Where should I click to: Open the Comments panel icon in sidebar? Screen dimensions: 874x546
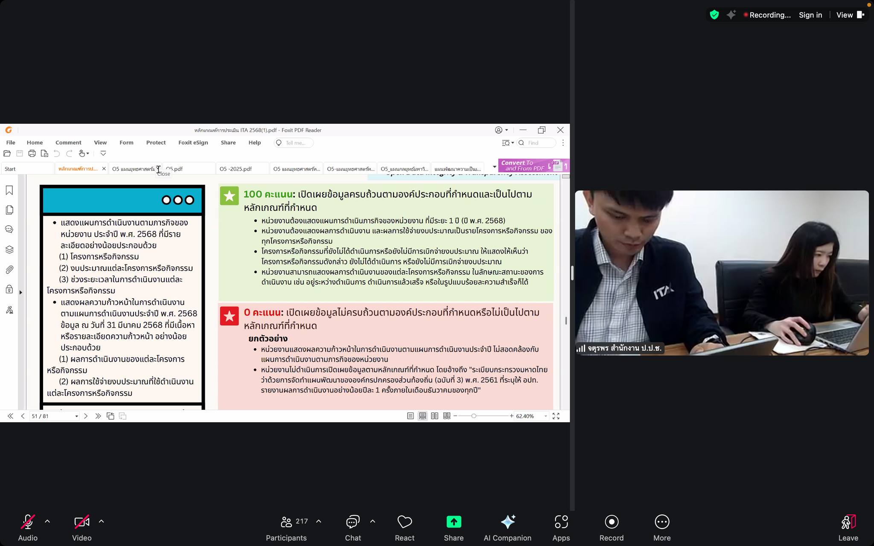(9, 229)
